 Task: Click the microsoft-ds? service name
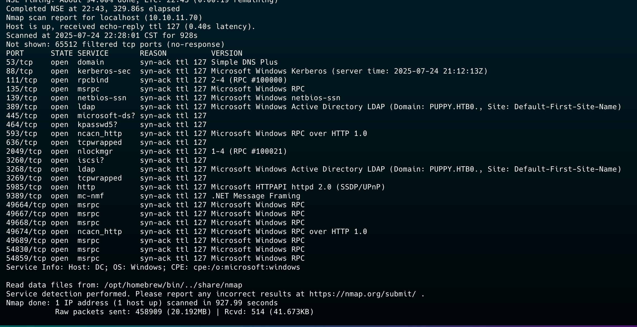106,116
